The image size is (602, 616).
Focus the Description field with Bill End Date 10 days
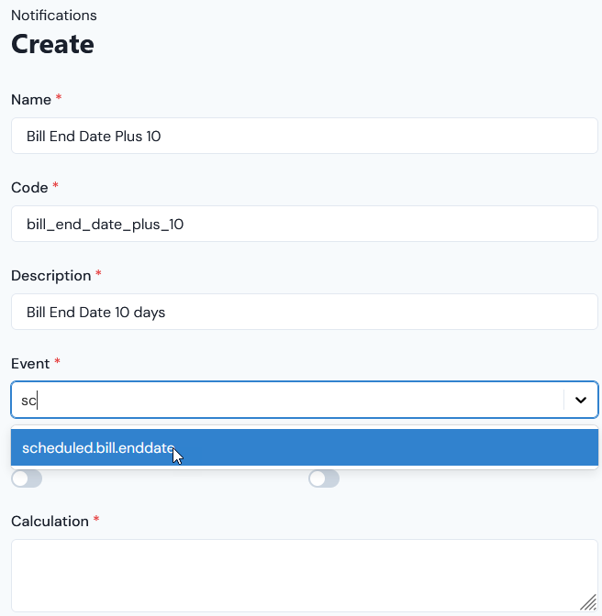coord(305,312)
